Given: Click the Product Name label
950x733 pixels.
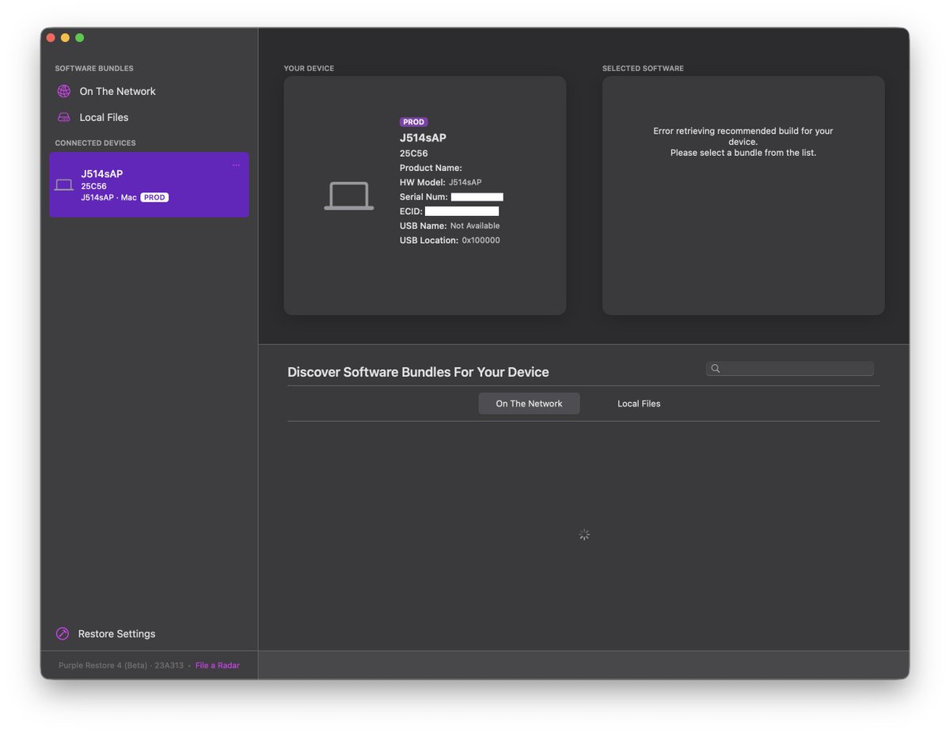Looking at the screenshot, I should (x=431, y=168).
